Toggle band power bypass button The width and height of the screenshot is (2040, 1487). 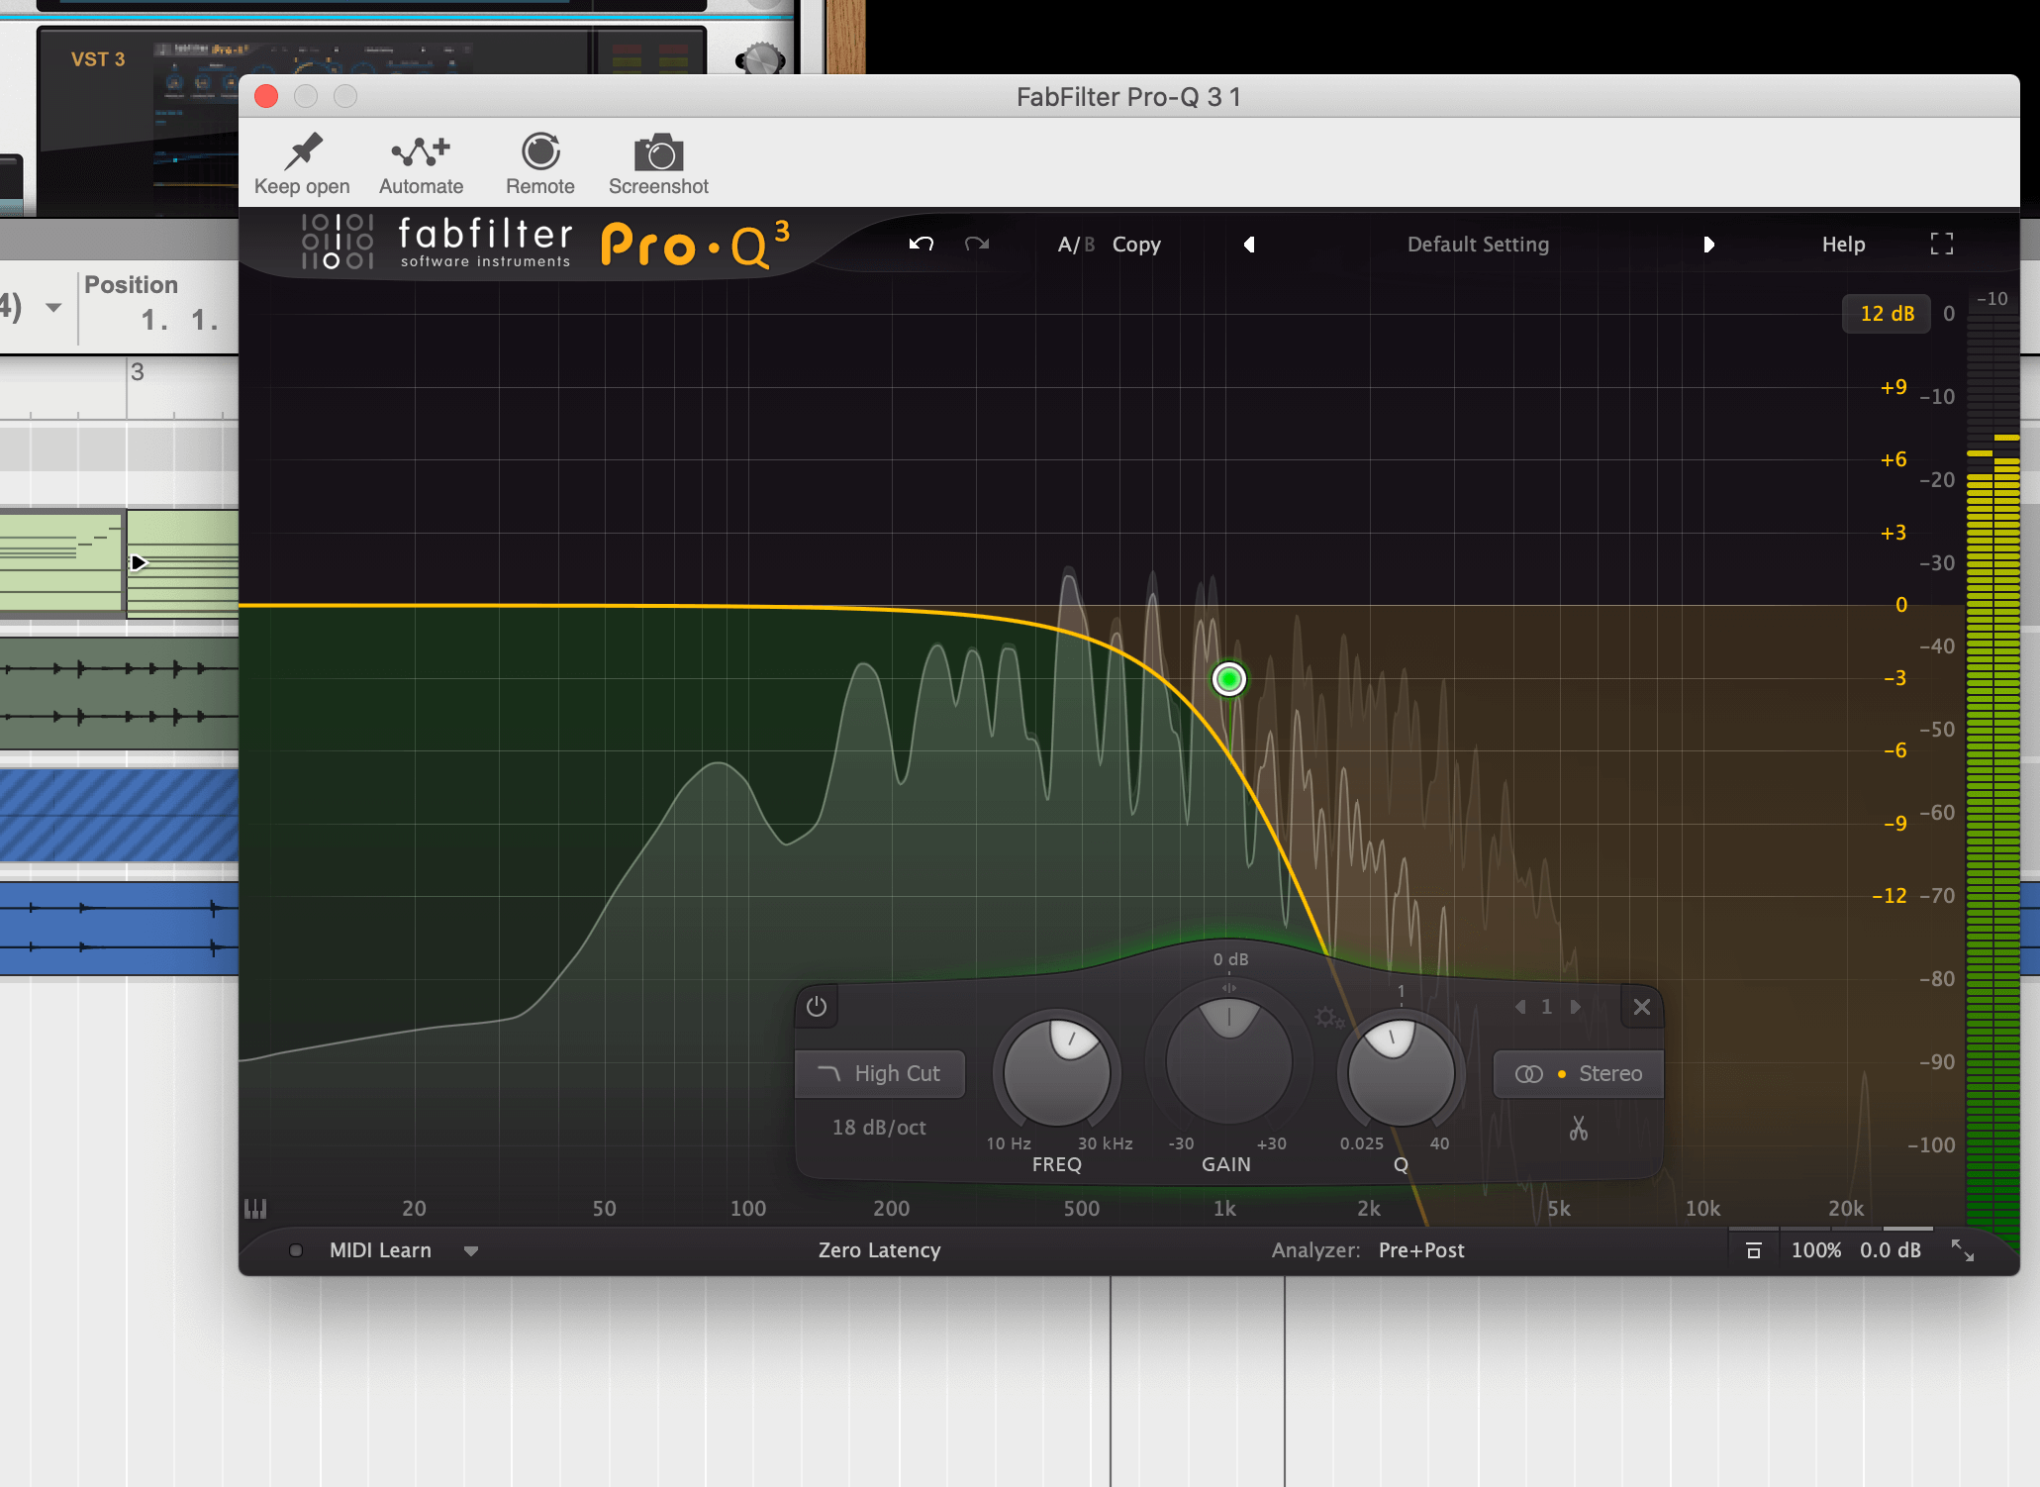pyautogui.click(x=817, y=1007)
